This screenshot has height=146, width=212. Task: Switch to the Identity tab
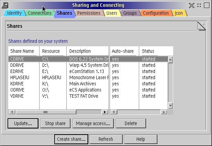[x=14, y=13]
